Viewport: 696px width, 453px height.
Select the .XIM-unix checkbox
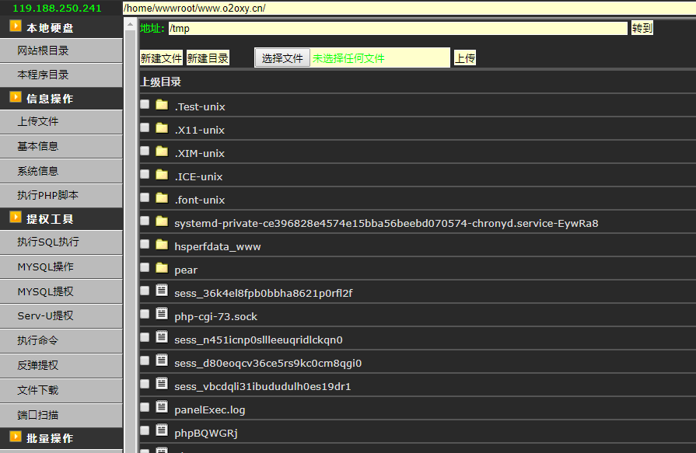click(x=145, y=151)
